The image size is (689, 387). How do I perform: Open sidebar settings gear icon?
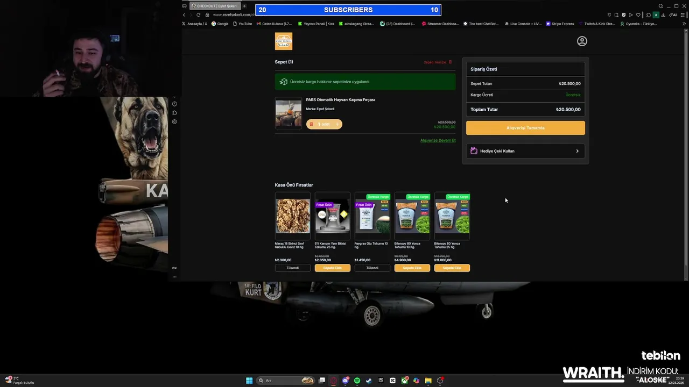coord(174,121)
